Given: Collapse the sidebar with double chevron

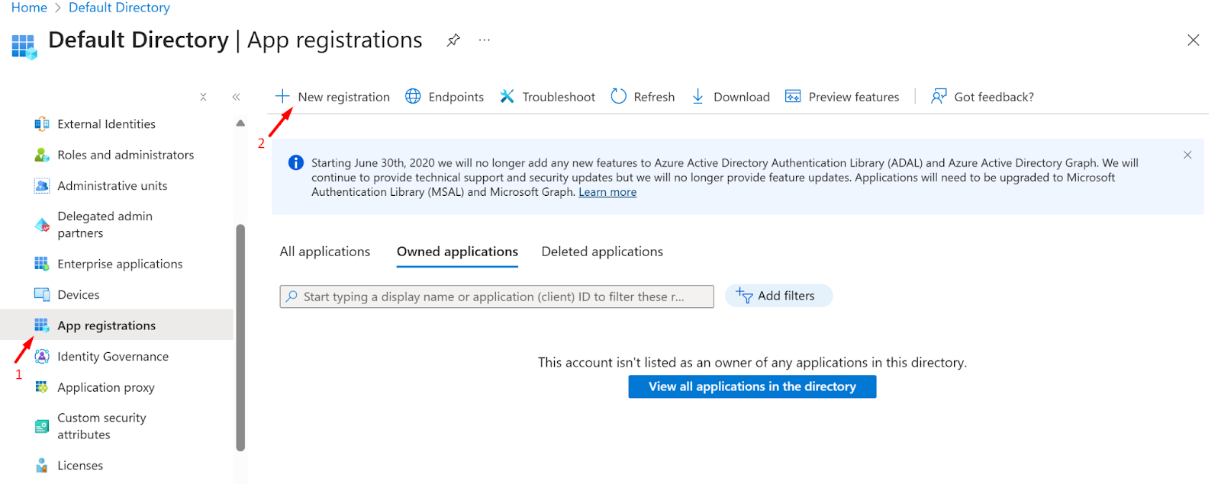Looking at the screenshot, I should pos(236,97).
